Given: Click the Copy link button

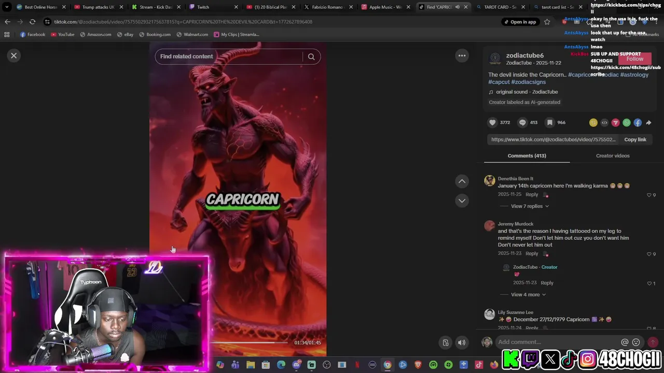Looking at the screenshot, I should pos(635,139).
